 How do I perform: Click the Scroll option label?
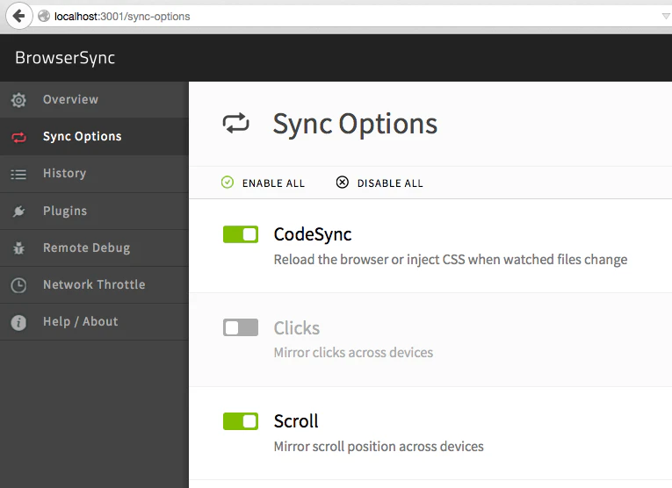point(296,421)
